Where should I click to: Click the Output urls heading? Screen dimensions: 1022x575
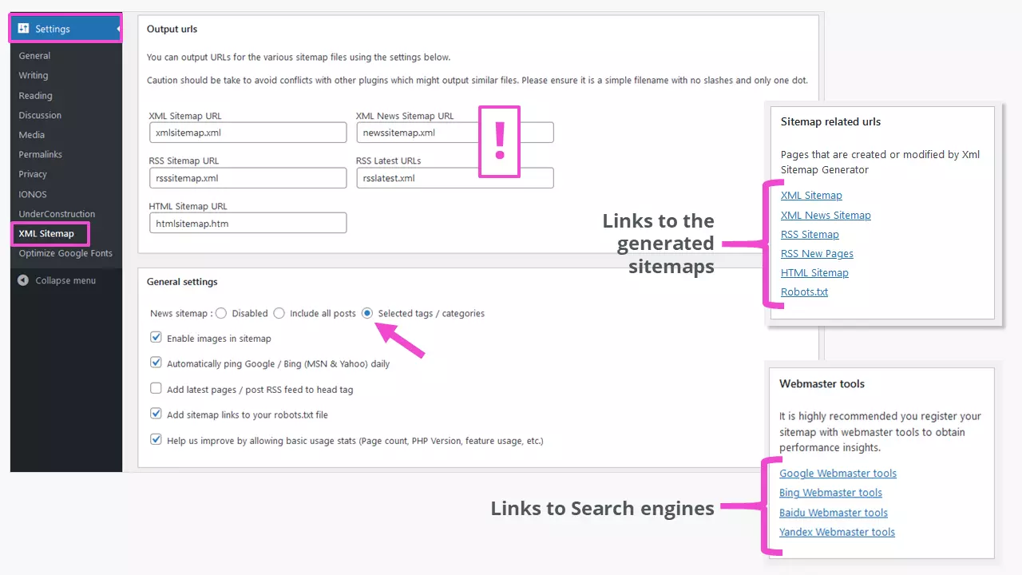[x=172, y=29]
